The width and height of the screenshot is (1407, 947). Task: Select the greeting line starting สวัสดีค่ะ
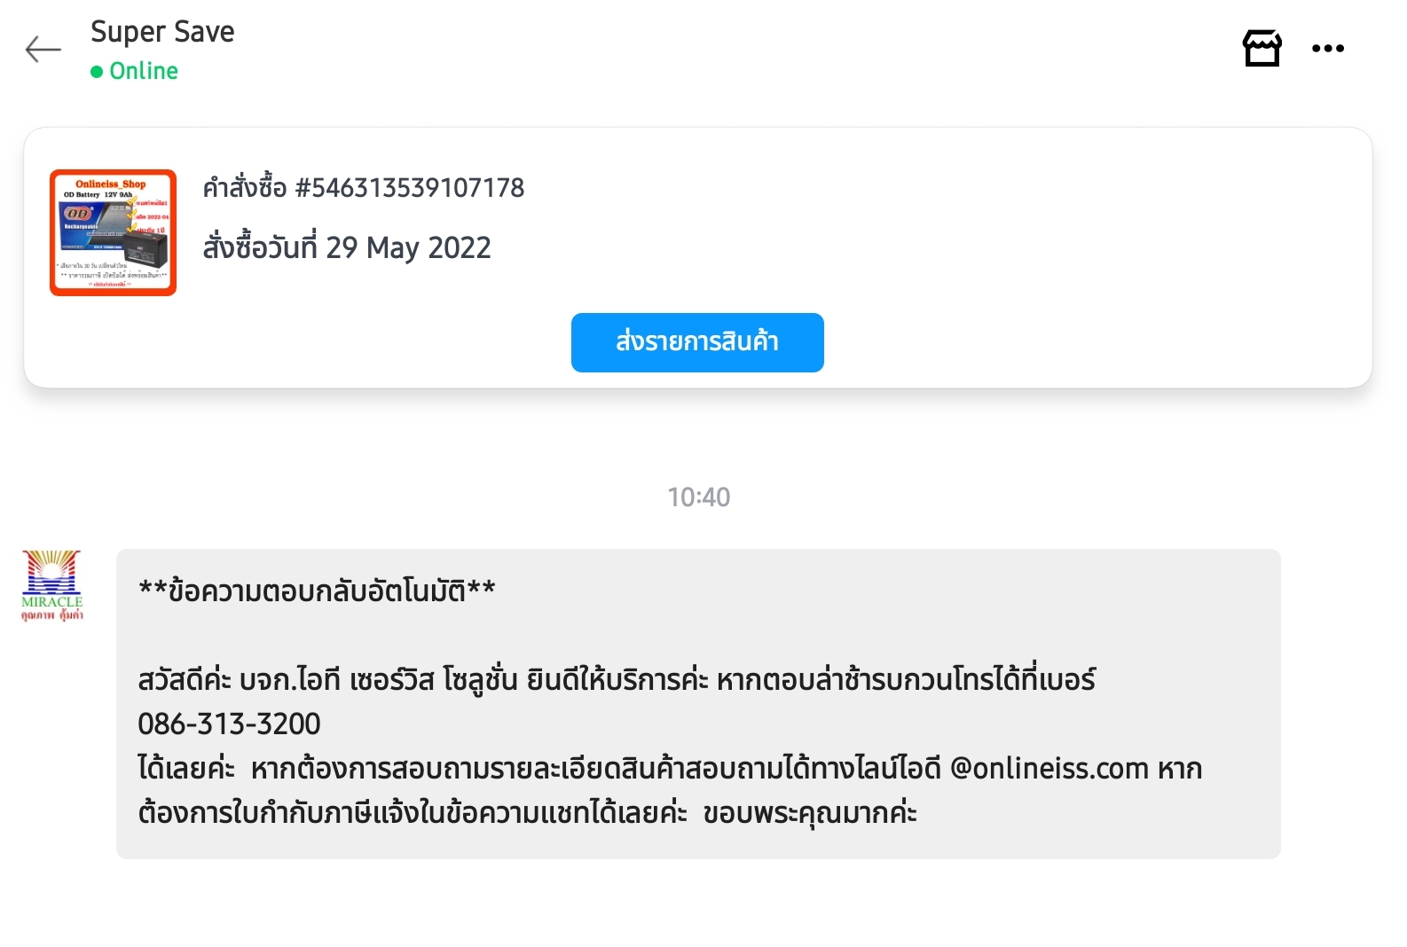[617, 680]
